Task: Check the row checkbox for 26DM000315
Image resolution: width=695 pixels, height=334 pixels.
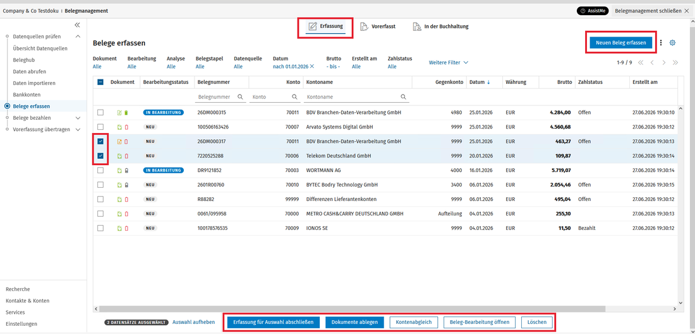Action: pos(100,112)
